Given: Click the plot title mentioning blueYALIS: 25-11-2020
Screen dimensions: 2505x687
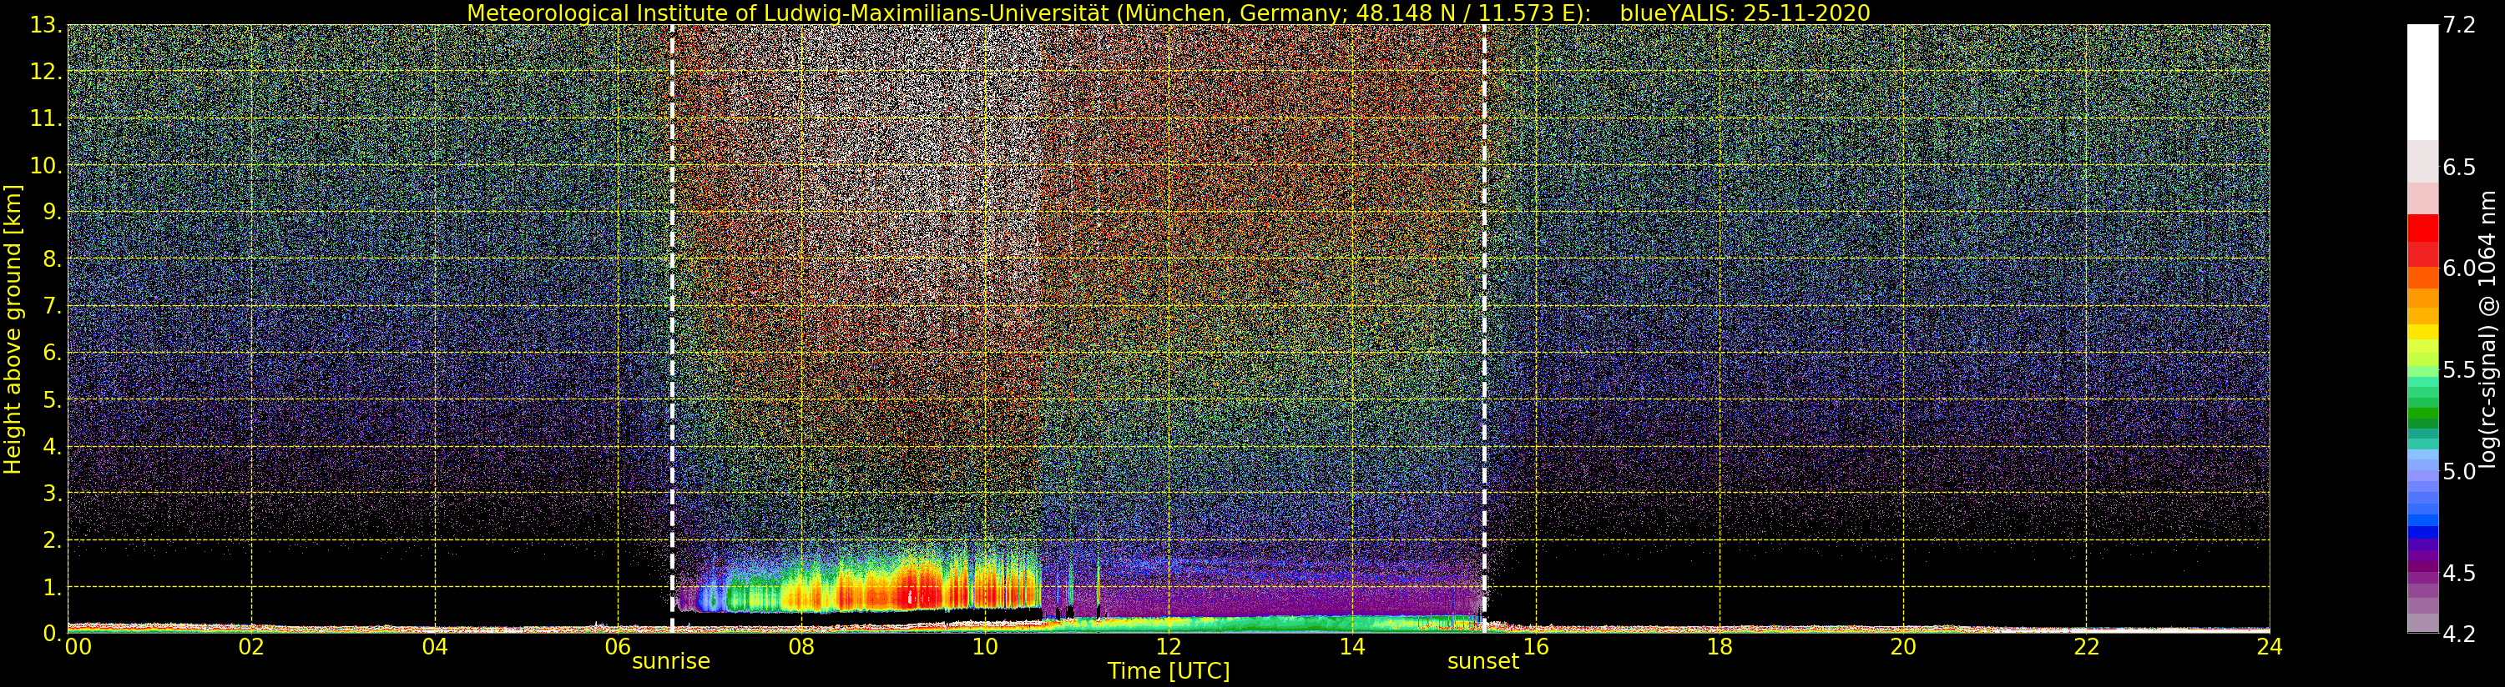Looking at the screenshot, I should [x=1168, y=13].
